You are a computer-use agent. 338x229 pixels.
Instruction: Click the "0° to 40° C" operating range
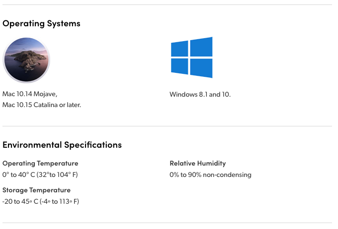18,174
